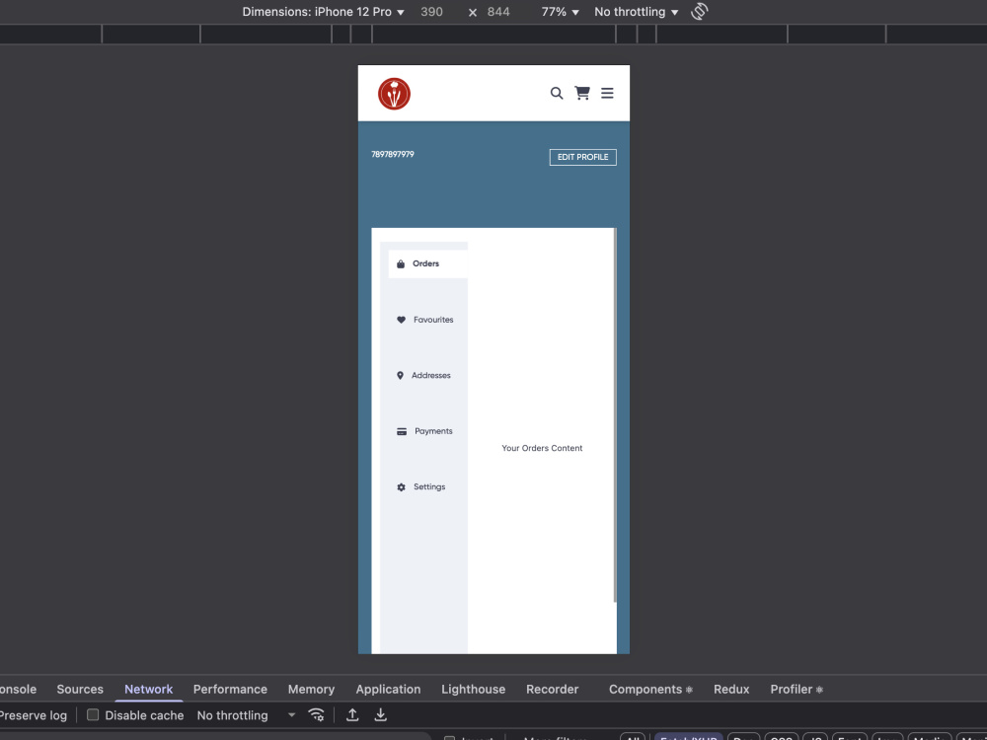Switch to the Network tab
This screenshot has height=740, width=987.
coord(149,689)
